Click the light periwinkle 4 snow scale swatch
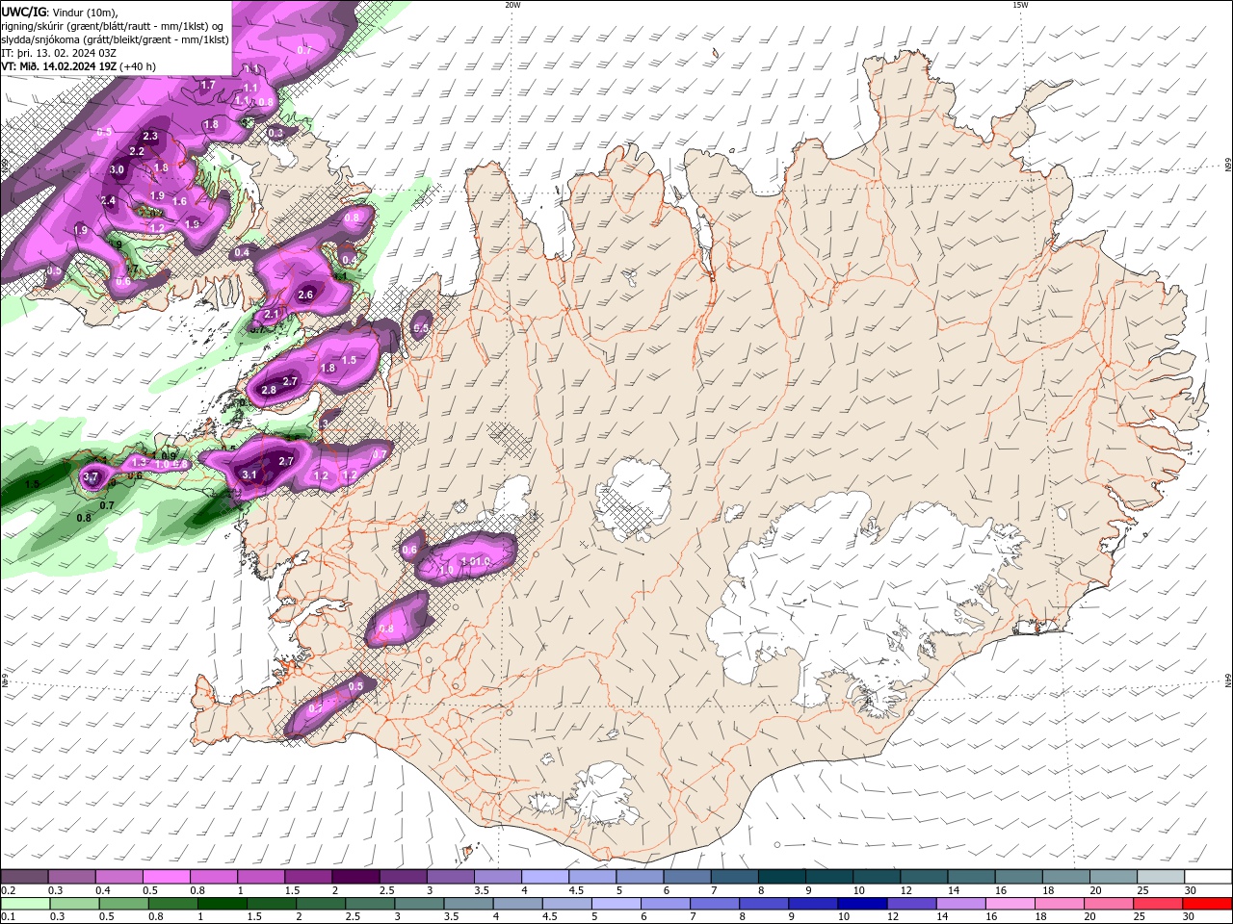The image size is (1233, 924). (x=545, y=877)
